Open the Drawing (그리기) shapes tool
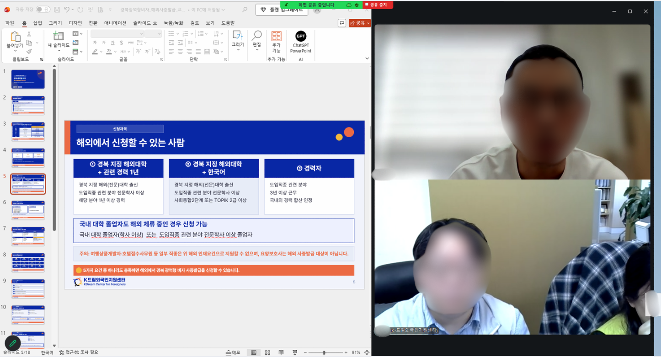Image resolution: width=661 pixels, height=357 pixels. click(238, 40)
